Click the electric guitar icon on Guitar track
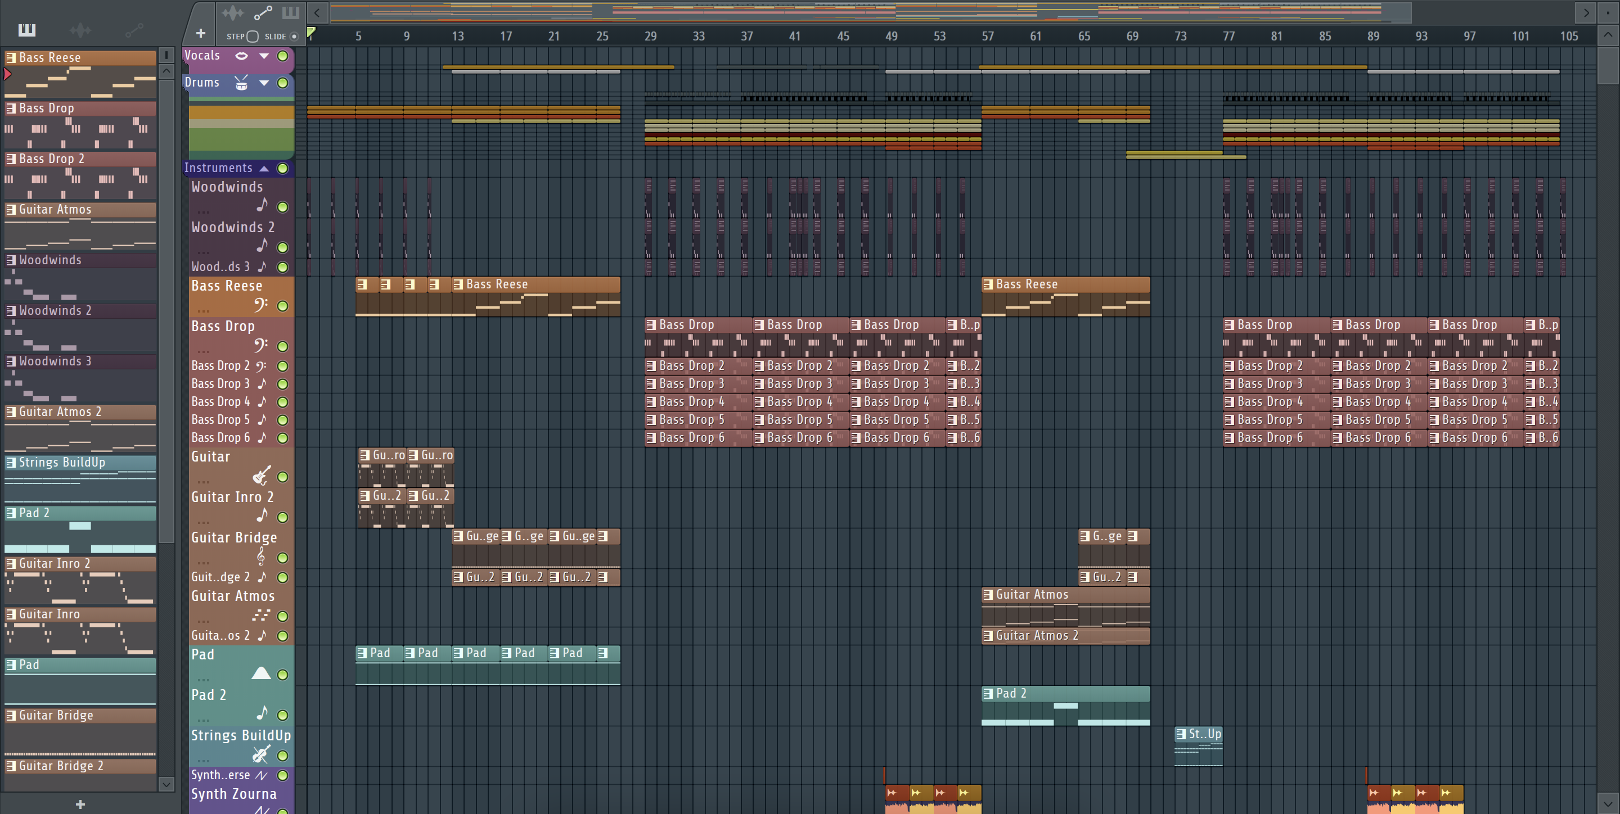1620x814 pixels. [262, 475]
